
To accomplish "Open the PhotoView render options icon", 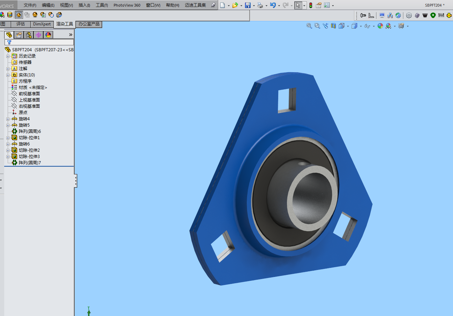I will [43, 15].
